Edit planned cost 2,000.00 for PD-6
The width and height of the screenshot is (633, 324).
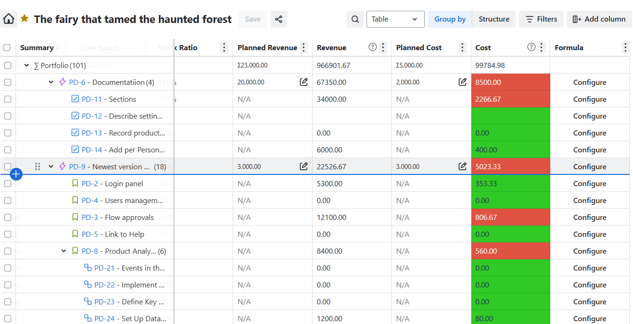tap(462, 82)
